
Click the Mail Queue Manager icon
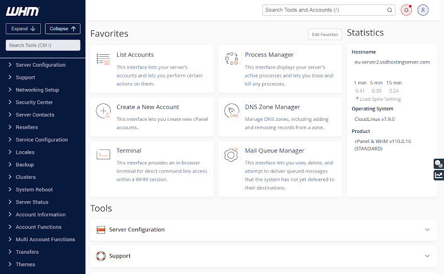(x=231, y=155)
